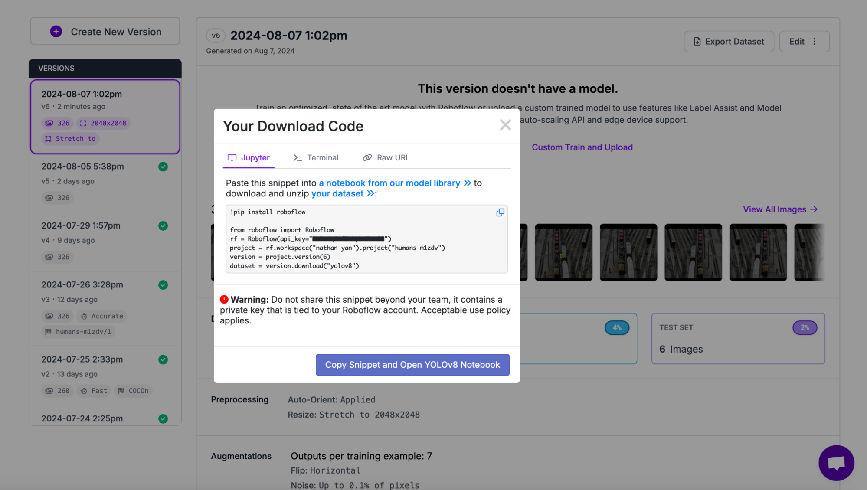Open the Edit three-dots menu
Image resolution: width=867 pixels, height=490 pixels.
[x=815, y=42]
